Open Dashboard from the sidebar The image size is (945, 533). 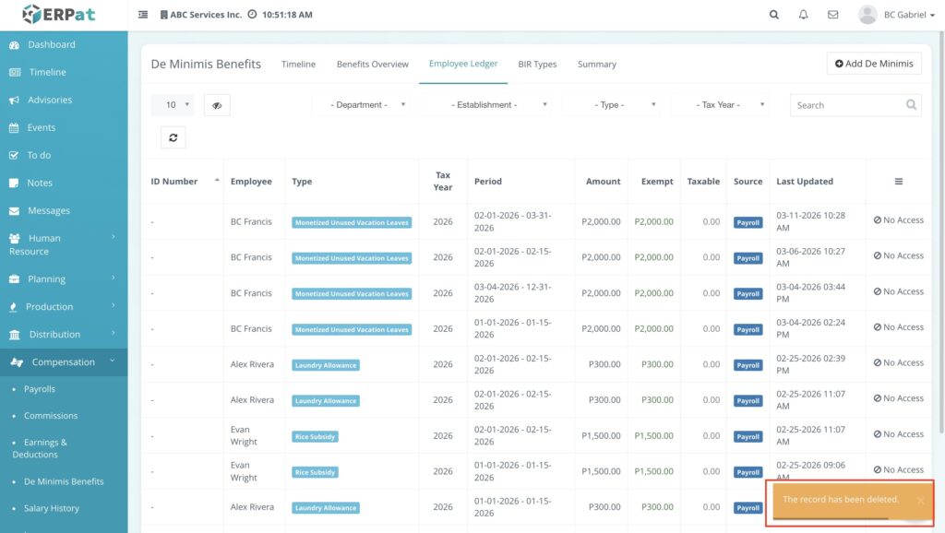pyautogui.click(x=52, y=44)
